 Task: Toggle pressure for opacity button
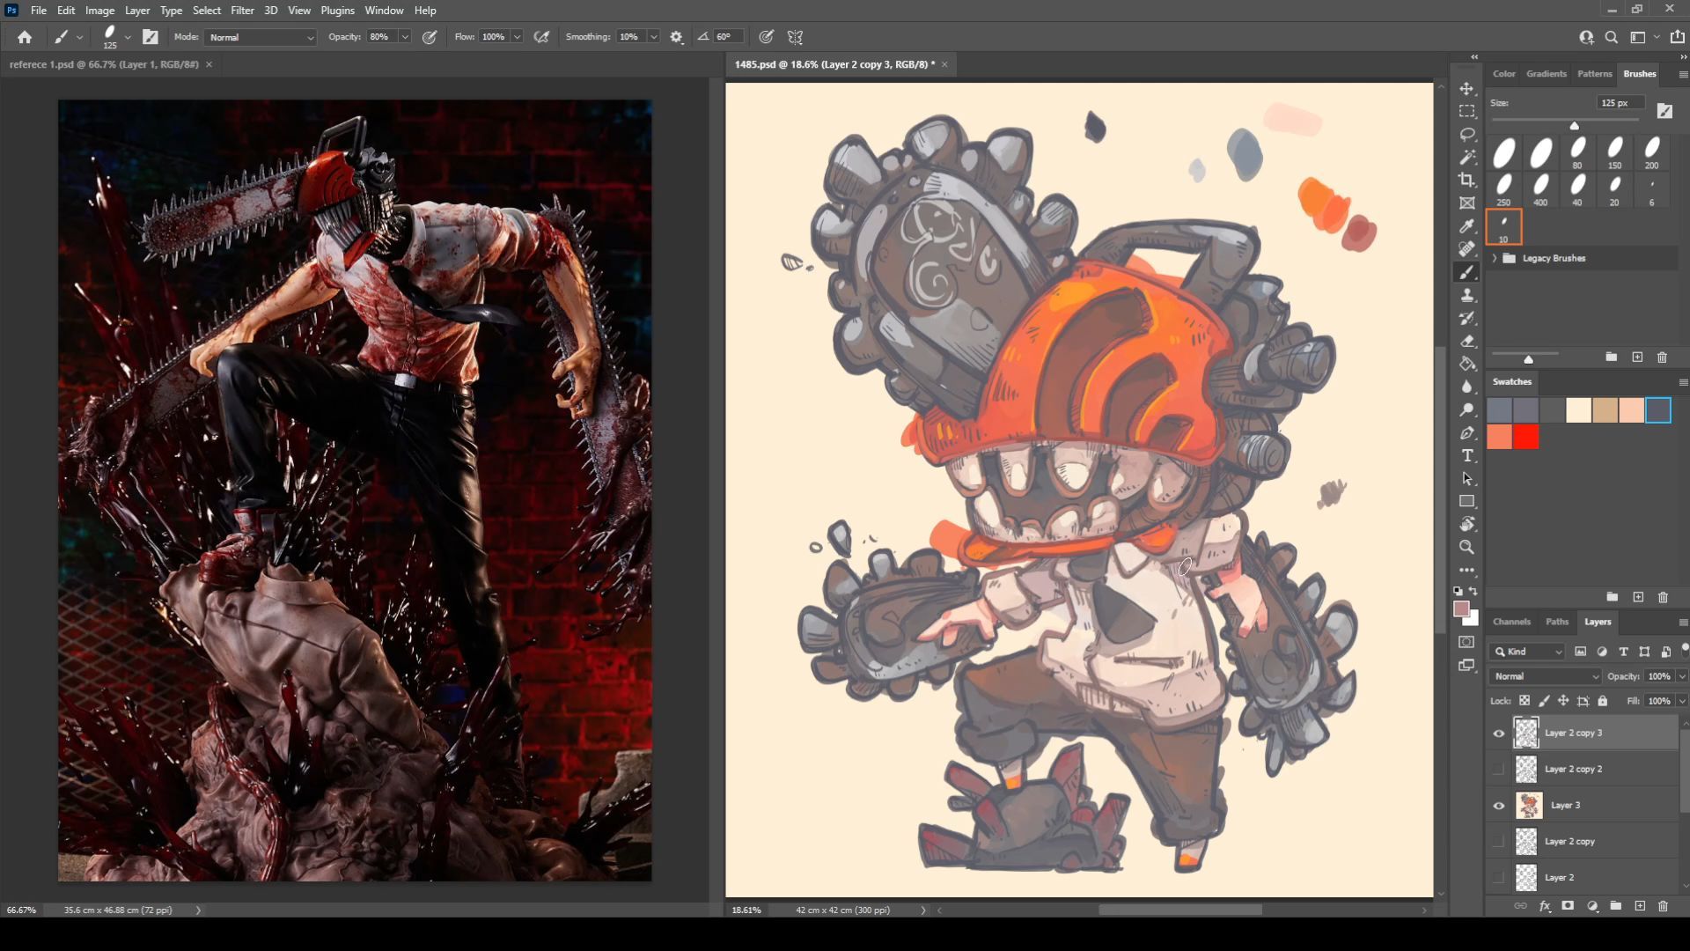[430, 37]
